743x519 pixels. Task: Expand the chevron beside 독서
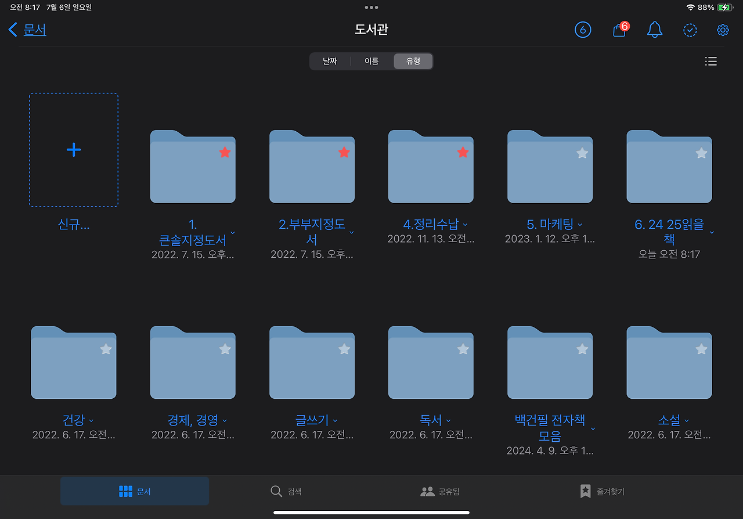(448, 420)
